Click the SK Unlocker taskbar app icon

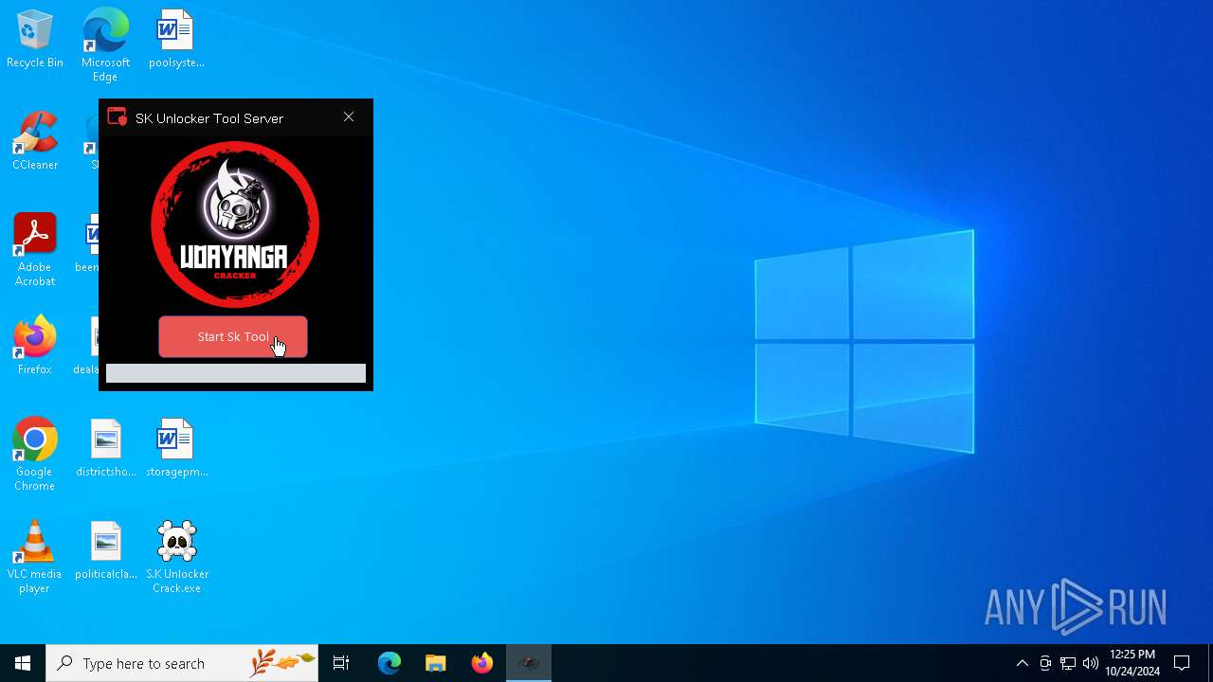tap(529, 663)
